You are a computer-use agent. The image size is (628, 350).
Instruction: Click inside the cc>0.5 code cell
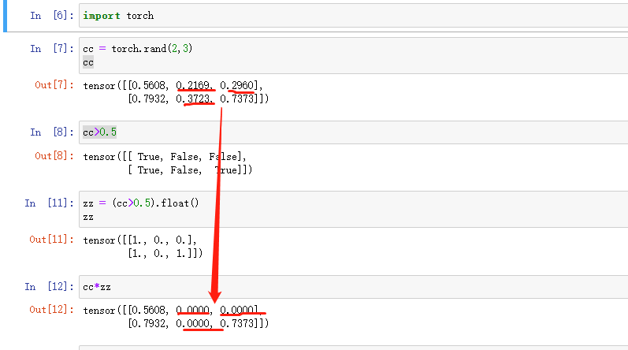click(353, 132)
